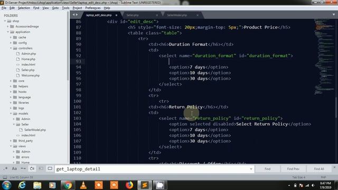
Task: Click the Find Prev button
Action: tap(293, 169)
